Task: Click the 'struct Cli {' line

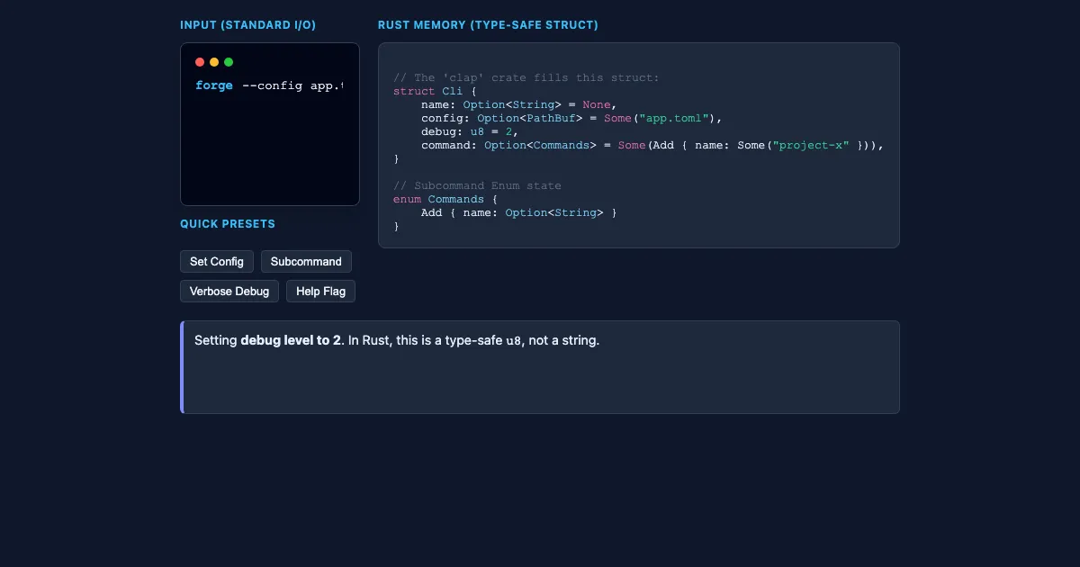Action: point(435,91)
